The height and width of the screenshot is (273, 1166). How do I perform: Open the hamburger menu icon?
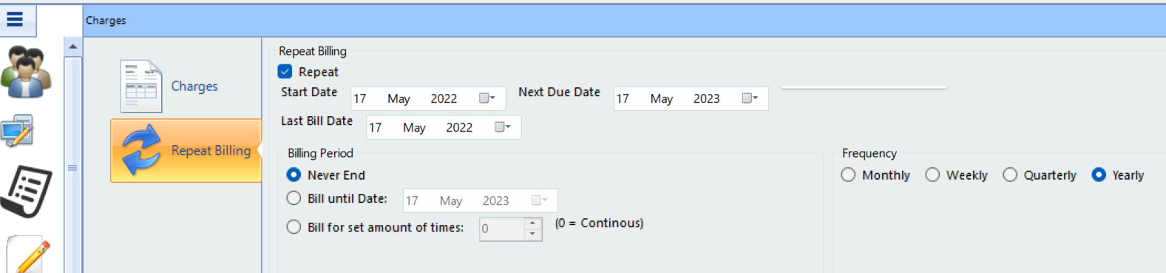pyautogui.click(x=15, y=19)
